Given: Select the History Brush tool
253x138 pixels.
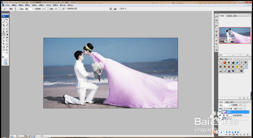Looking at the screenshot, I should [x=7, y=31].
